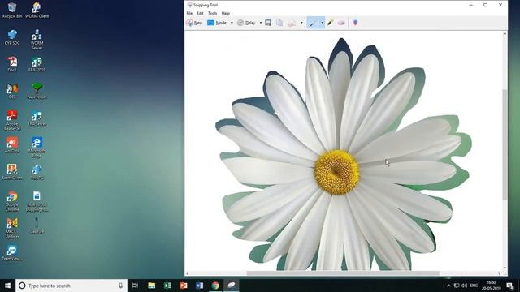520x292 pixels.
Task: Edit with Paint 3D icon
Action: click(356, 23)
